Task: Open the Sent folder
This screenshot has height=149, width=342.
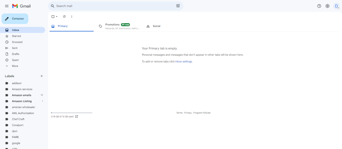Action: coord(23,48)
